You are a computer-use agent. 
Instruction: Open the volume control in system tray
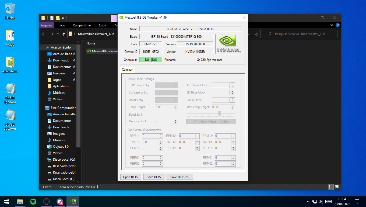pyautogui.click(x=321, y=202)
